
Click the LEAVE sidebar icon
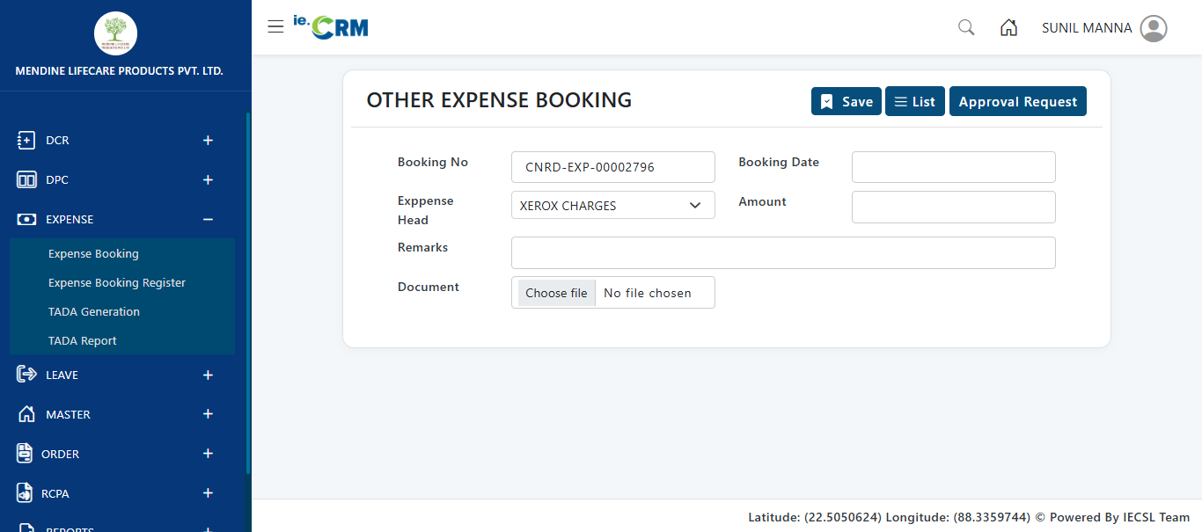(26, 375)
